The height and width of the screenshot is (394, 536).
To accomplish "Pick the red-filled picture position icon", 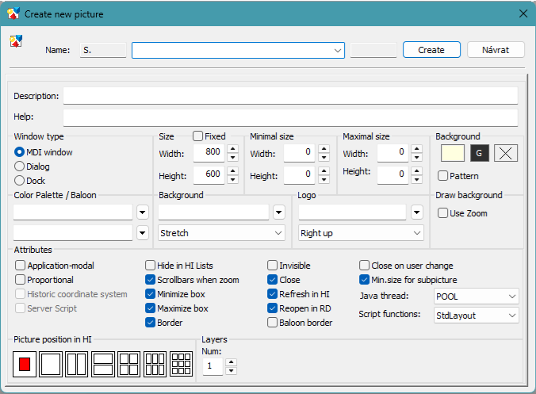I will (25, 365).
